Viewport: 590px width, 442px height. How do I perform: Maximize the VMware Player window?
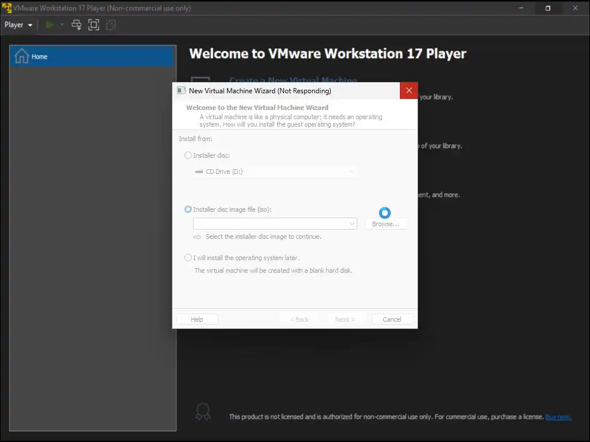[548, 8]
